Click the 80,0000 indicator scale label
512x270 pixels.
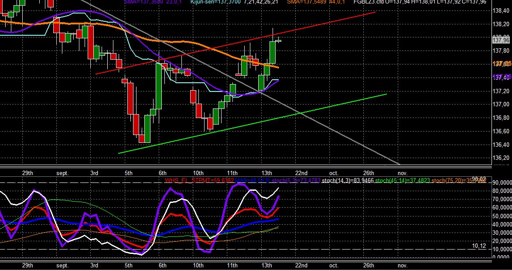pos(502,191)
